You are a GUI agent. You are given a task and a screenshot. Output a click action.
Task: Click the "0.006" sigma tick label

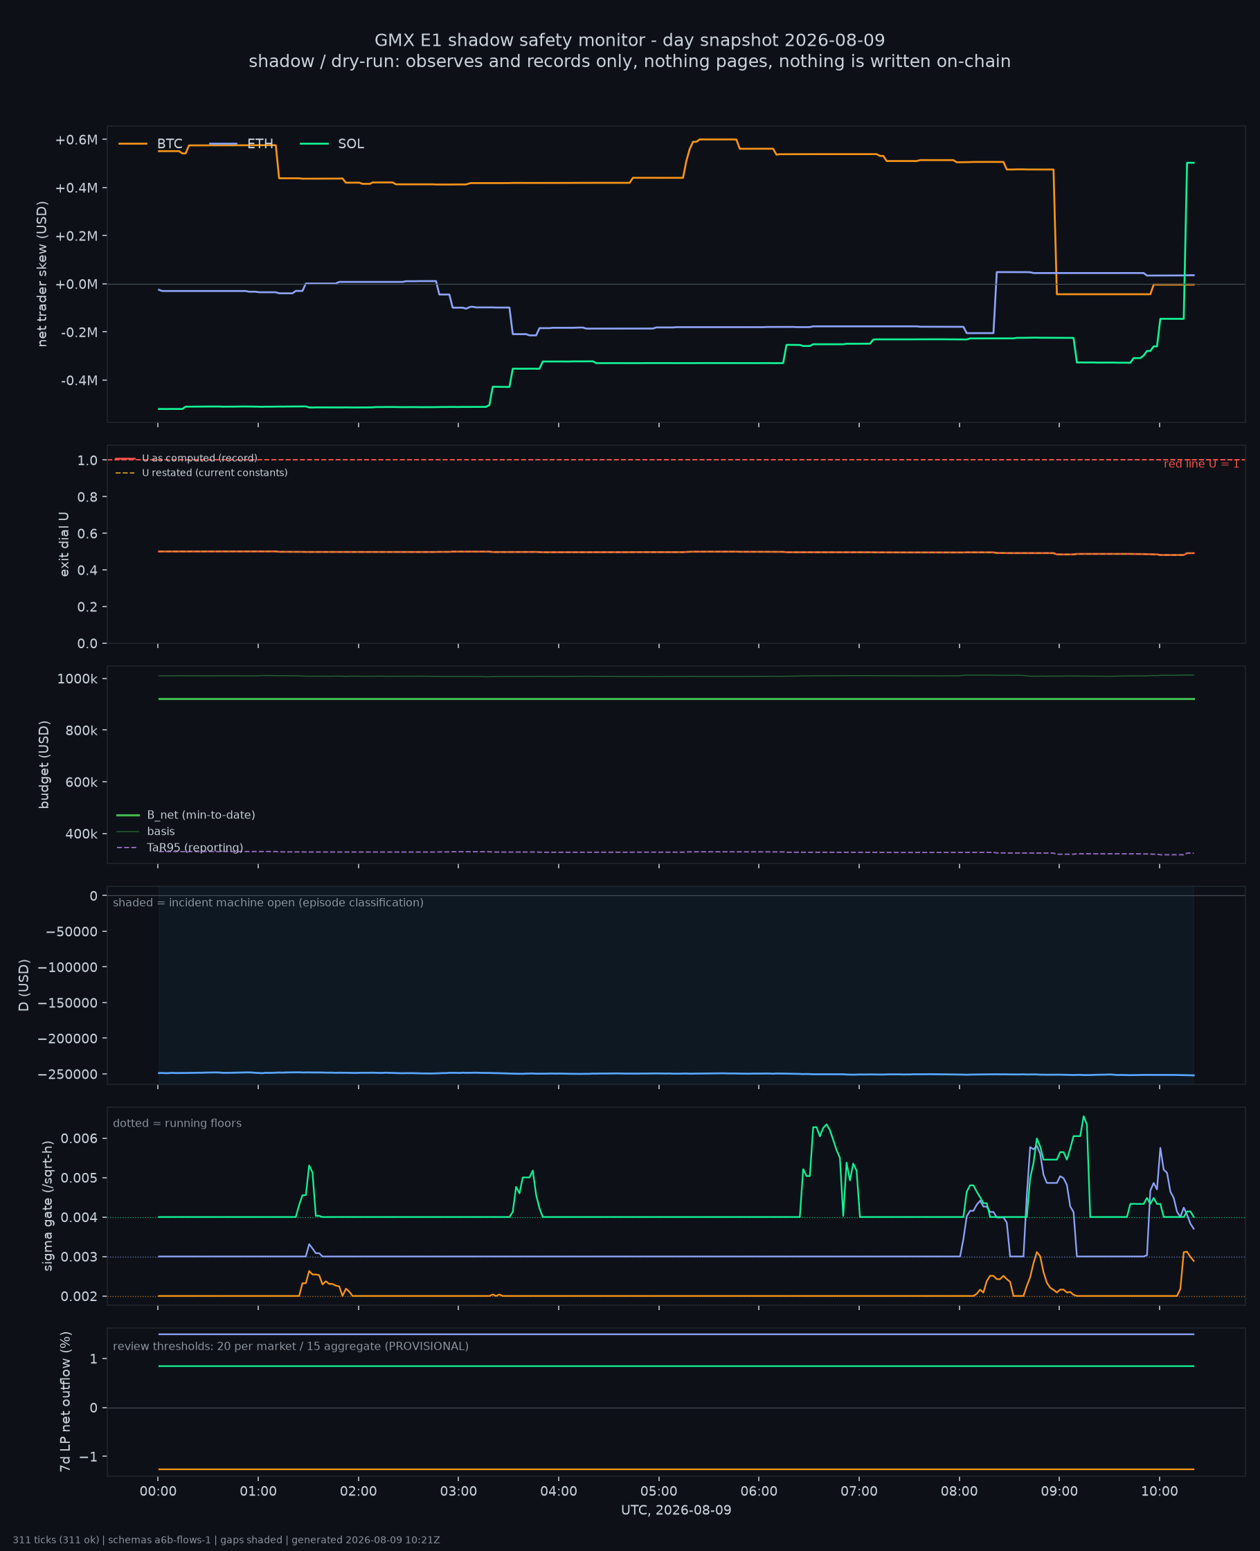[79, 1138]
